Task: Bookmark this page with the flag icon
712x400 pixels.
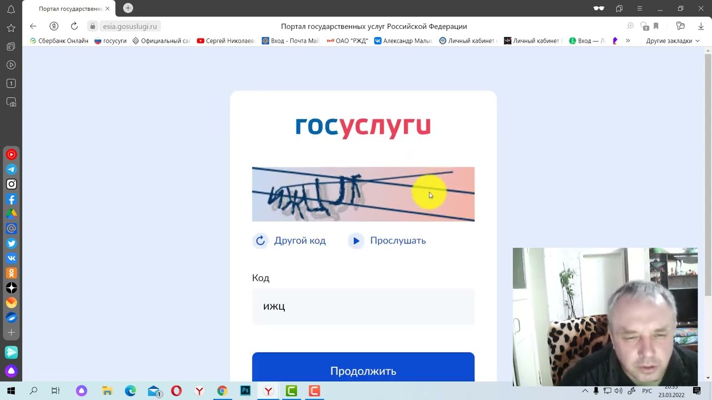Action: click(656, 26)
